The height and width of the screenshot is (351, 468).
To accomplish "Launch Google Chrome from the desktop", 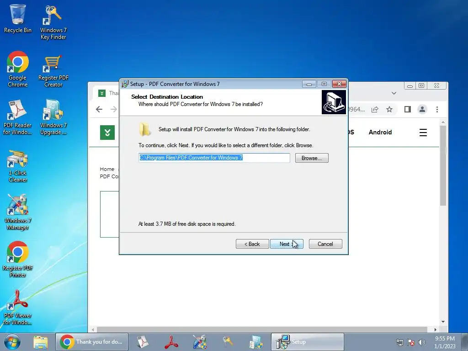I will [x=18, y=69].
